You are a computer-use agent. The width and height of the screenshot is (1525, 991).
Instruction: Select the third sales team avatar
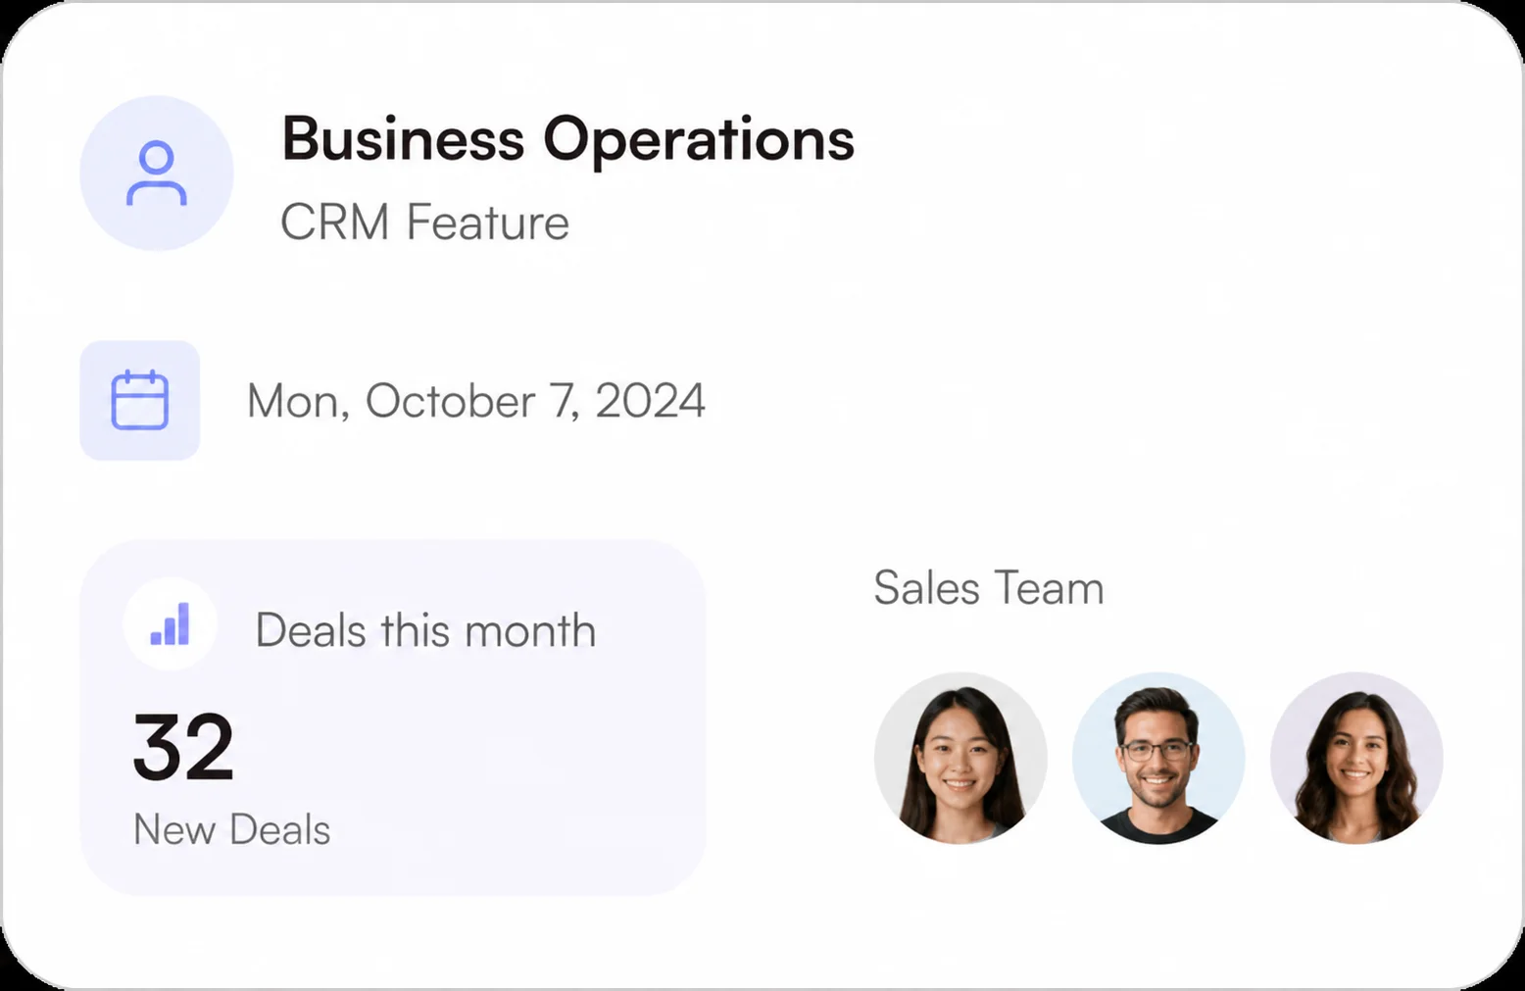click(1356, 758)
